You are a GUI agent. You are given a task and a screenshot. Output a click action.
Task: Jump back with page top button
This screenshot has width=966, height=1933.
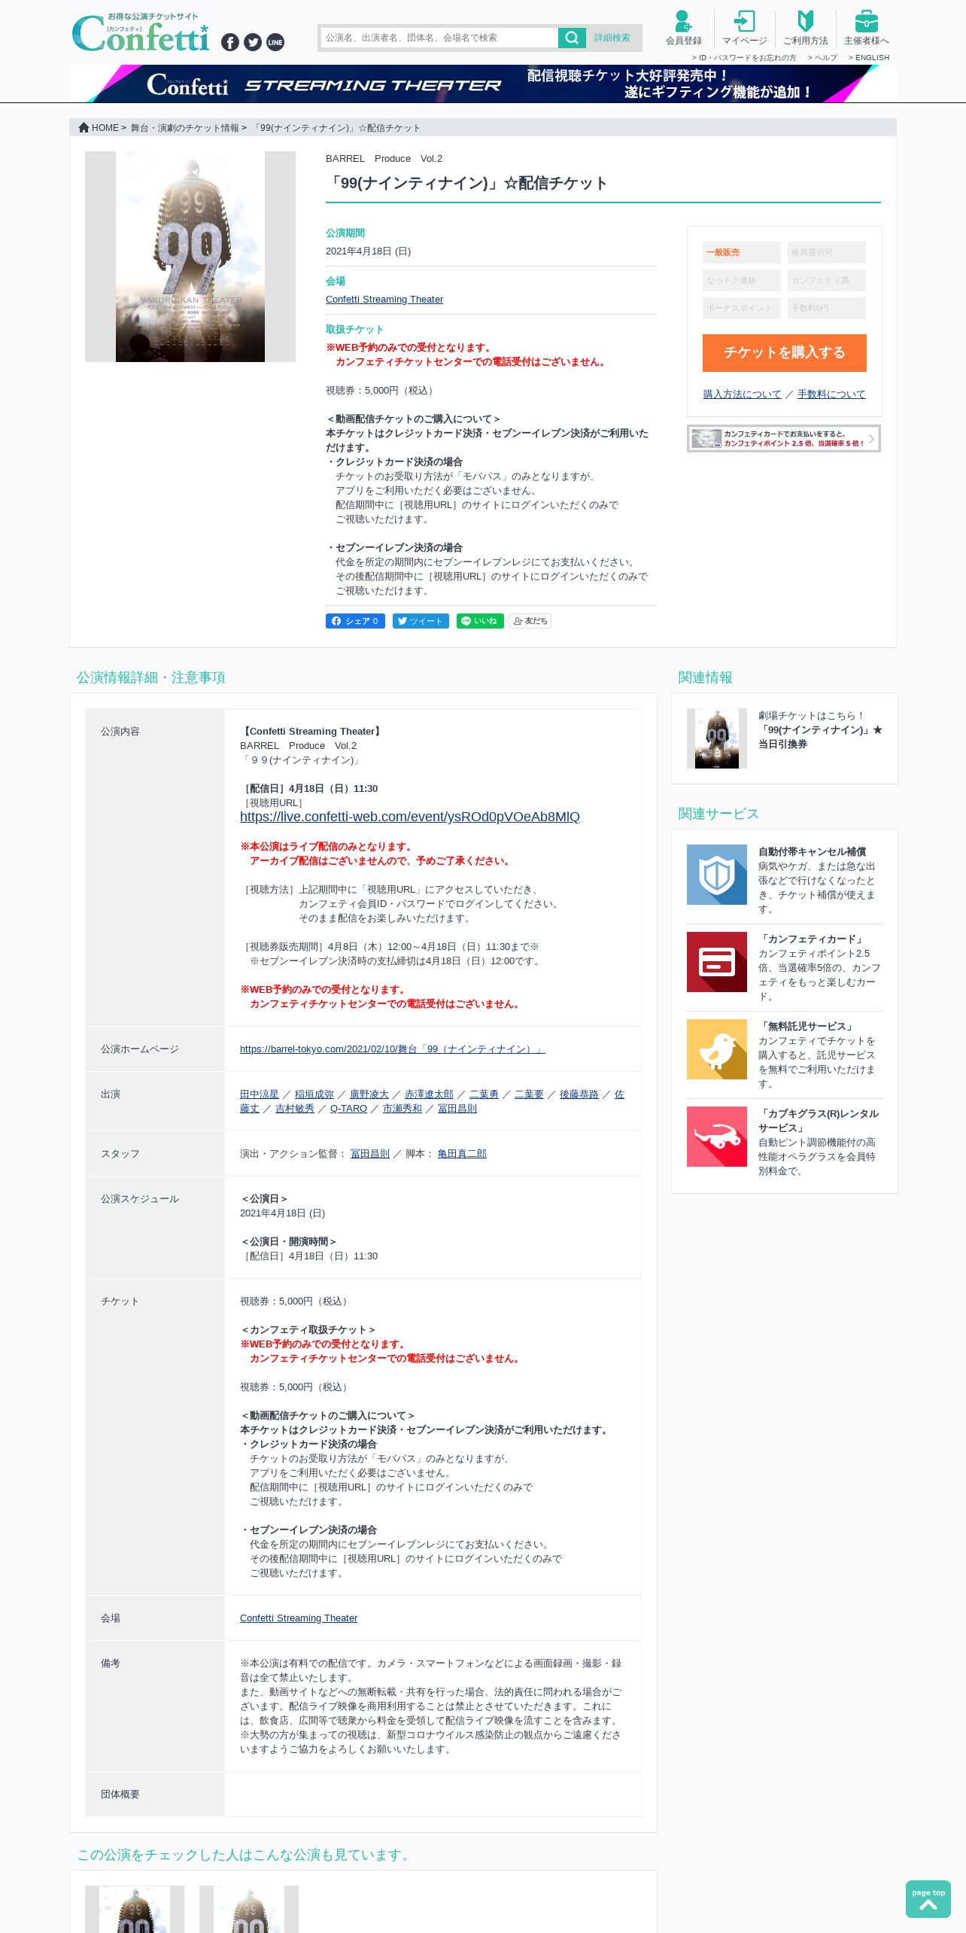click(928, 1899)
